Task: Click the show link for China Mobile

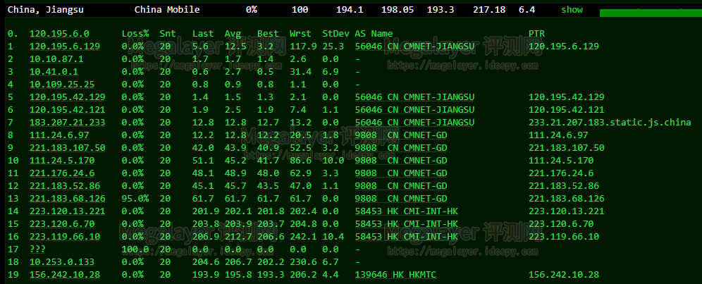Action: click(572, 9)
